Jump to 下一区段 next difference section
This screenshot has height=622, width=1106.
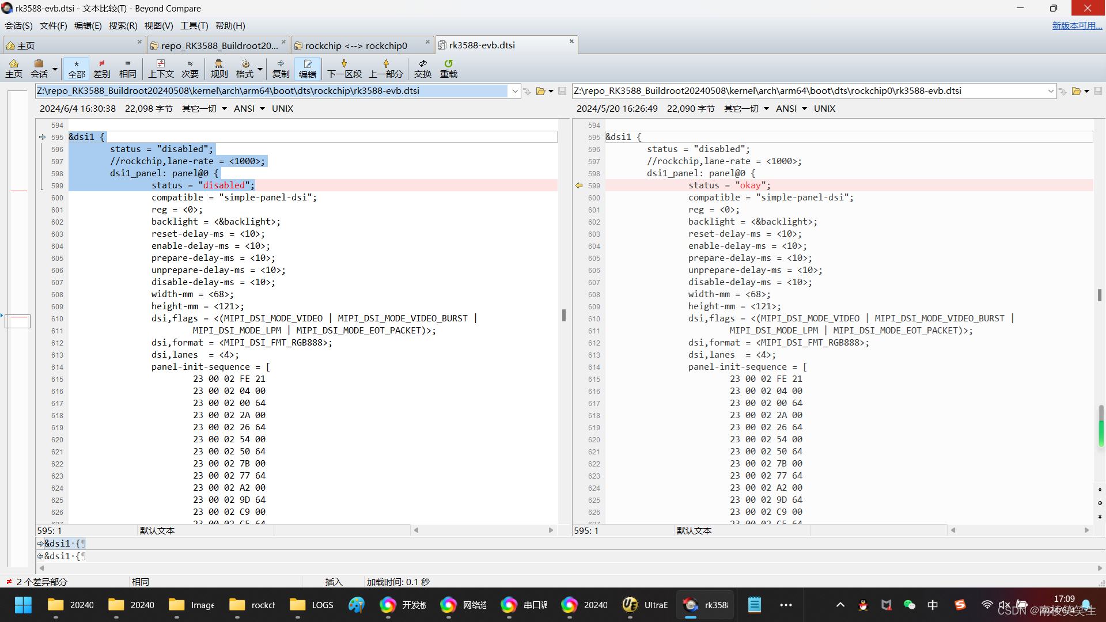[344, 68]
